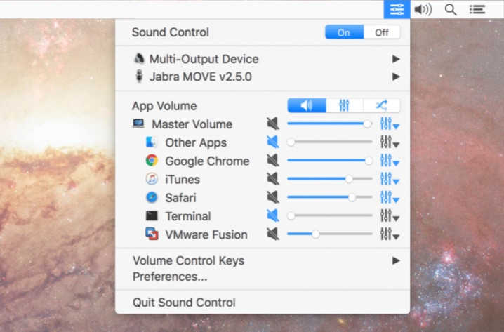Open equalizer for Master Volume
Screen dimensions: 504x332
(388, 124)
